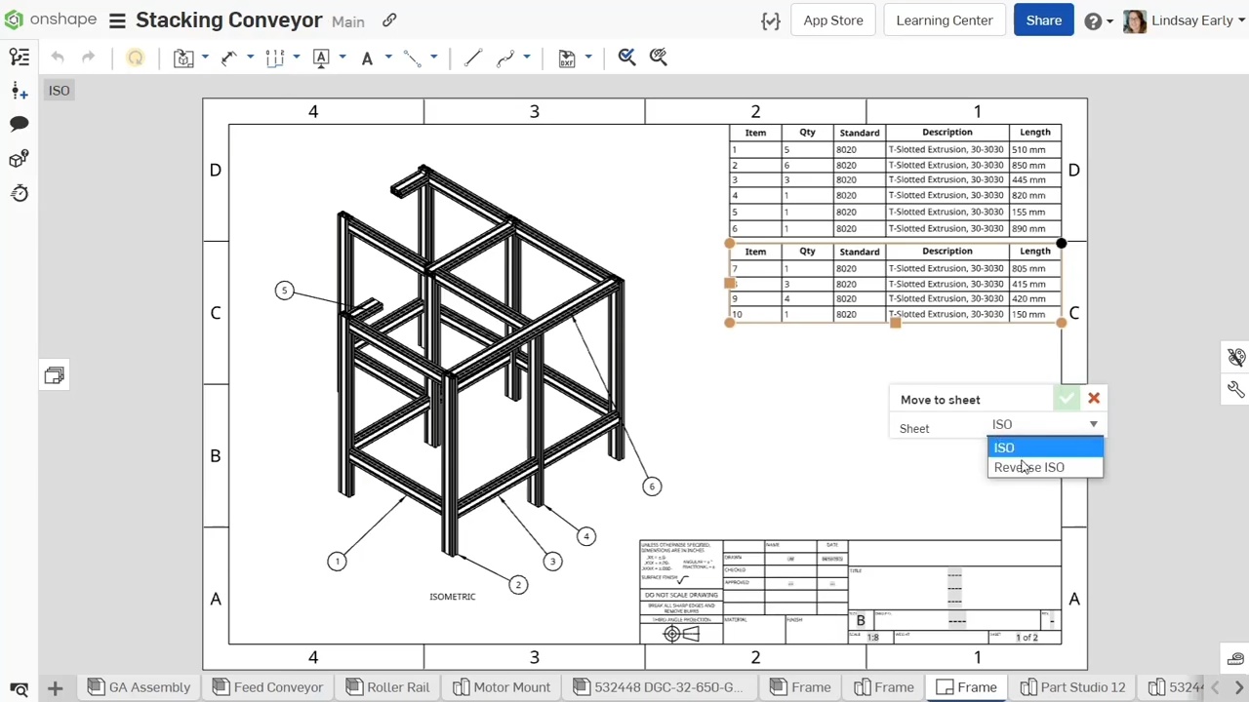
Task: Expand the Dimension tool dropdown arrow
Action: 251,58
